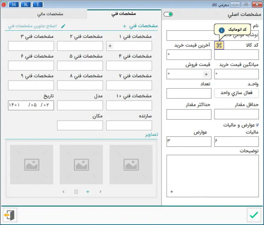
Task: Click the آخرين قيمت خريد field
Action: click(x=189, y=54)
